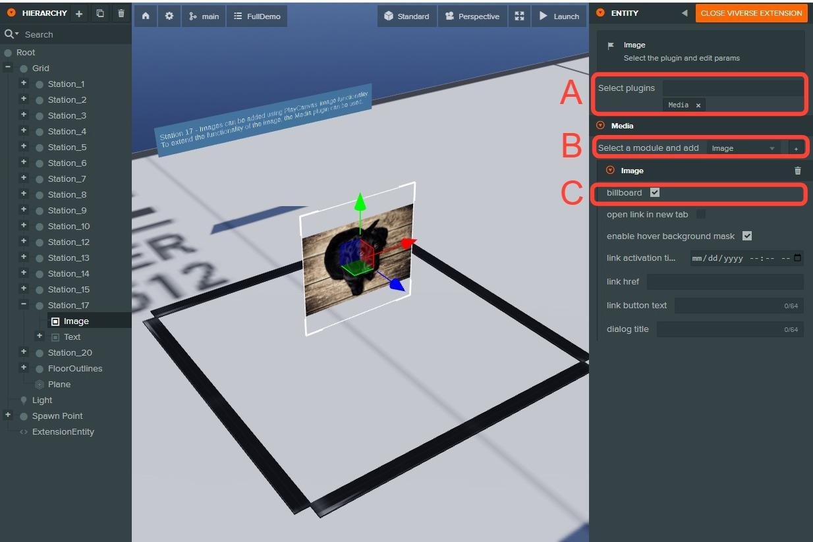Click the add entity plus icon in Hierarchy
This screenshot has height=542, width=813.
79,13
